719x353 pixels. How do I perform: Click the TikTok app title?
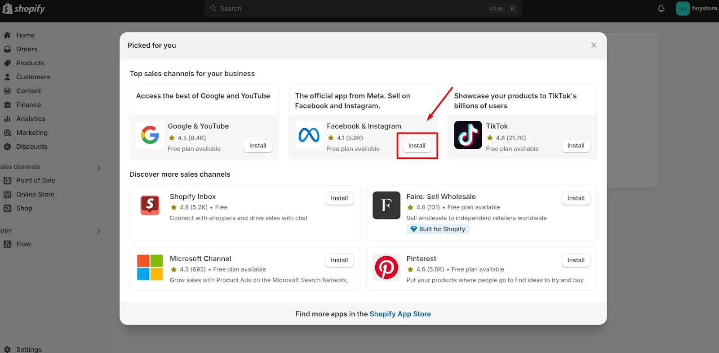[x=497, y=126]
